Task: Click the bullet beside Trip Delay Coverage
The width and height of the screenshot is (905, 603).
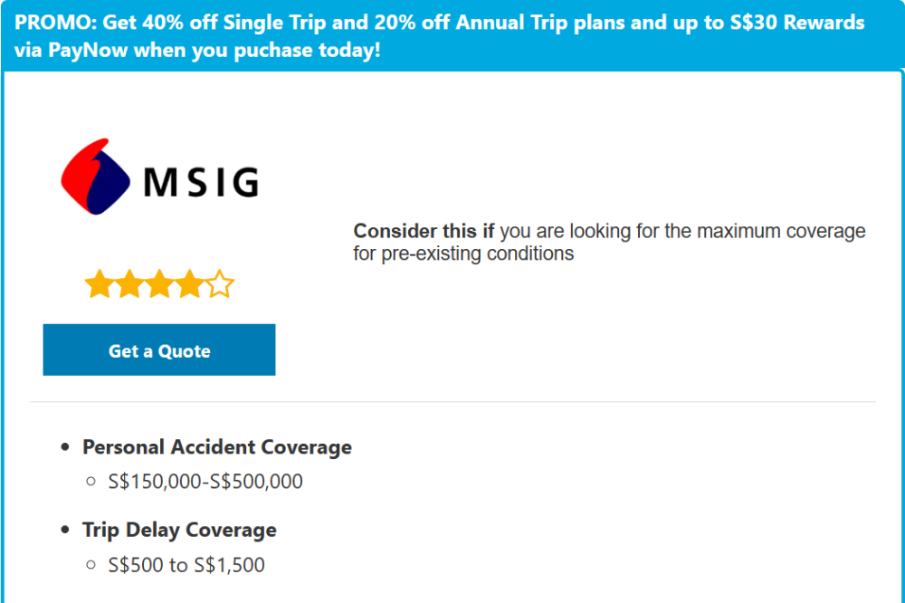Action: coord(64,530)
